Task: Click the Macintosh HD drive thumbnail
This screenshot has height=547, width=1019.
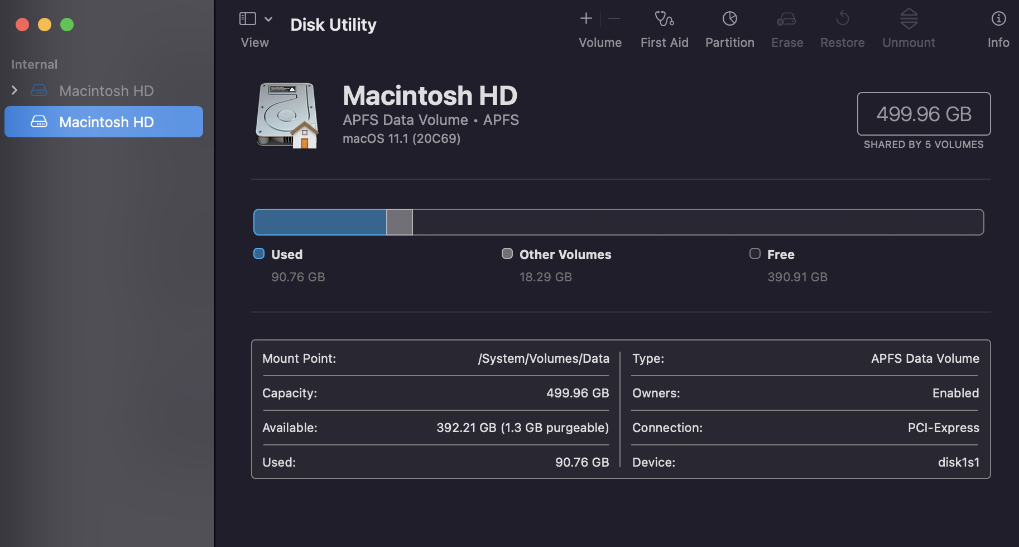Action: point(287,116)
